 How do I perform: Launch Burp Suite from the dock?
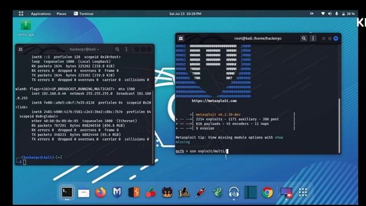pyautogui.click(x=134, y=192)
